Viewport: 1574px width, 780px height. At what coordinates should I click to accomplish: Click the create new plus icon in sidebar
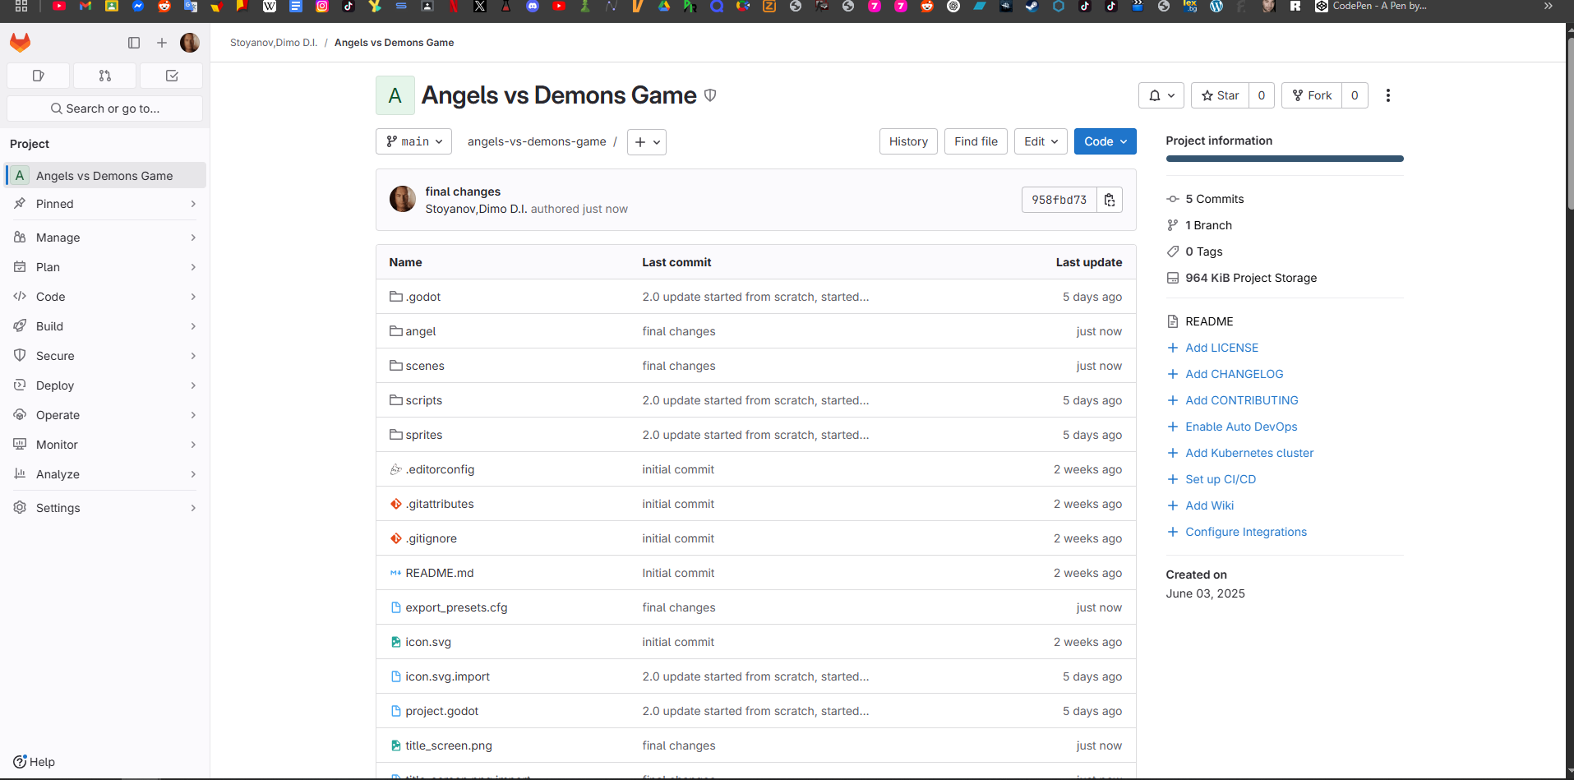click(162, 43)
